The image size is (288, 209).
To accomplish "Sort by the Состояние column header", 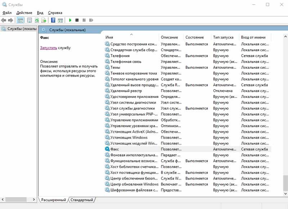I will click(197, 37).
